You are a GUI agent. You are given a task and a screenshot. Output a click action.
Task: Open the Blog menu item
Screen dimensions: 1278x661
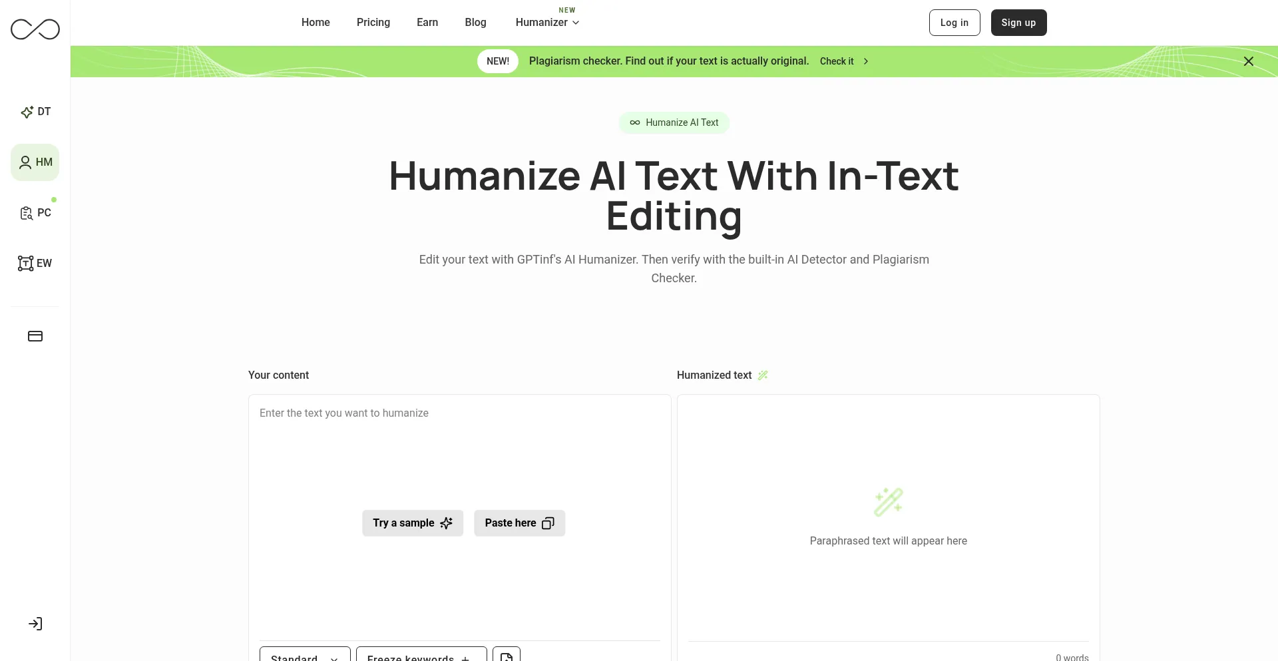pyautogui.click(x=475, y=23)
